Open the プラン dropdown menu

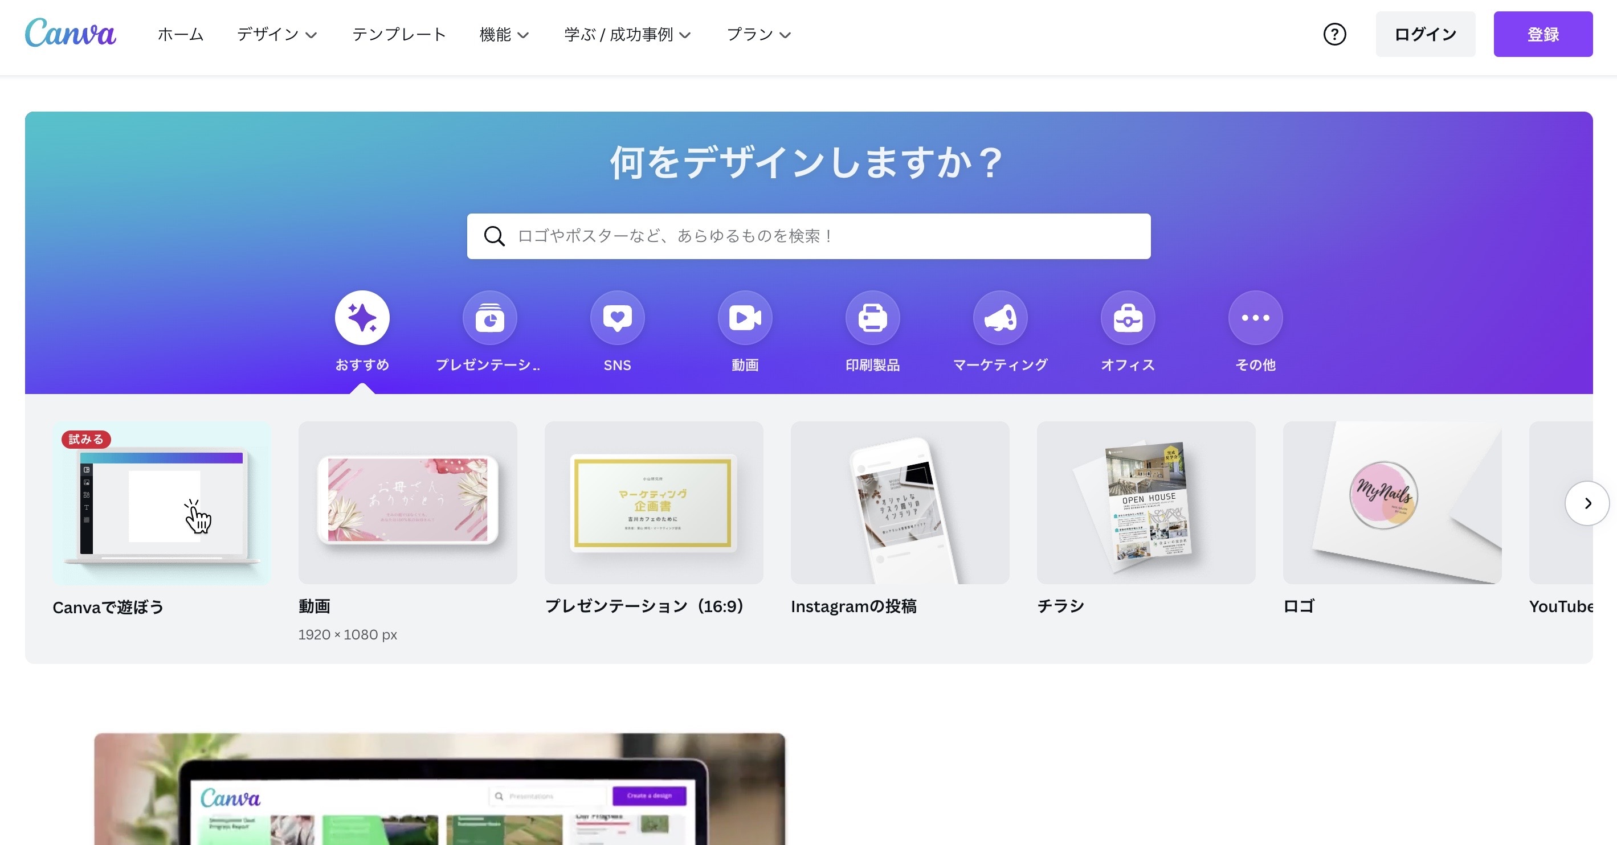click(x=758, y=35)
